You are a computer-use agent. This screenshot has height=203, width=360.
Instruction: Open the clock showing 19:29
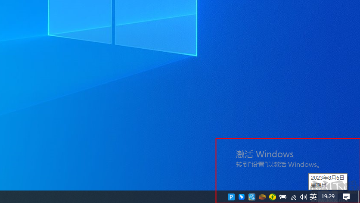coord(328,197)
